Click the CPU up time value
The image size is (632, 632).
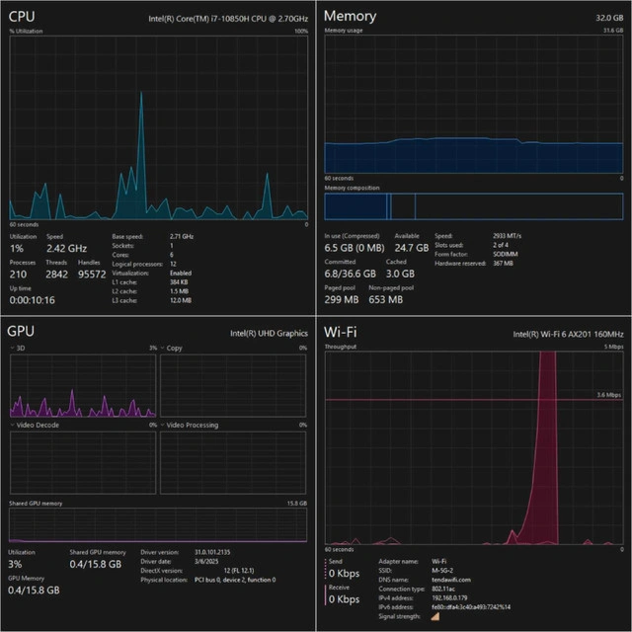(x=35, y=299)
